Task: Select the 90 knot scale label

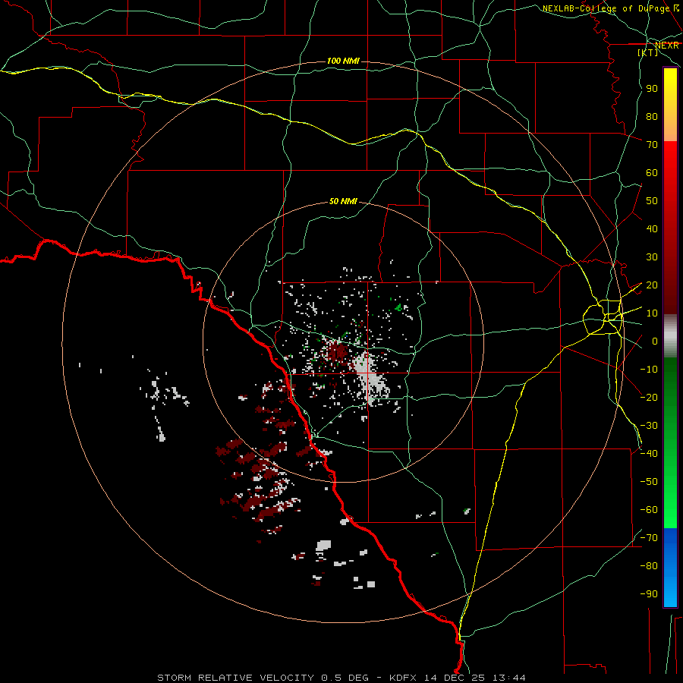Action: (x=652, y=89)
